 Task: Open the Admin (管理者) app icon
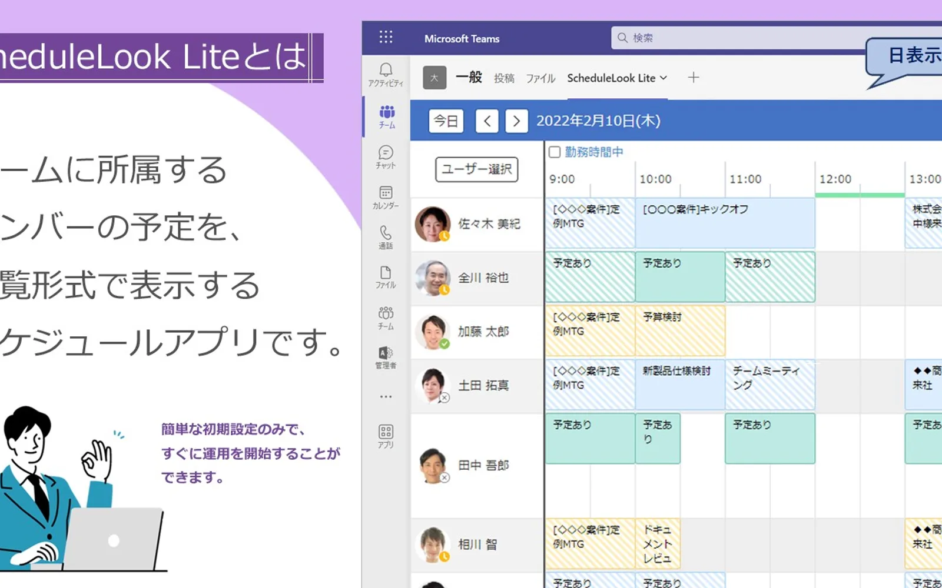point(386,357)
